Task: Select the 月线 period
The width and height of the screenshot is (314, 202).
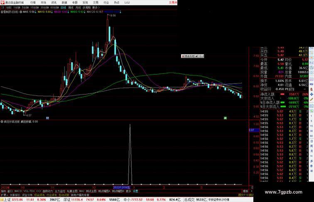Action: click(x=78, y=7)
